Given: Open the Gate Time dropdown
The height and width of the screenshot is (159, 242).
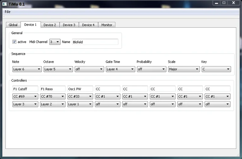Looking at the screenshot, I should [x=120, y=69].
